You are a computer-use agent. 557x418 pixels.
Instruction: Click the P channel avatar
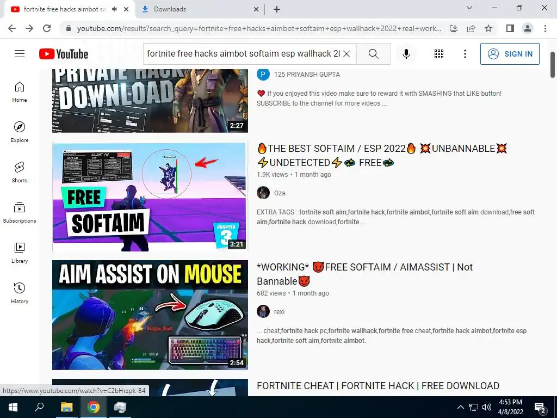tap(263, 74)
